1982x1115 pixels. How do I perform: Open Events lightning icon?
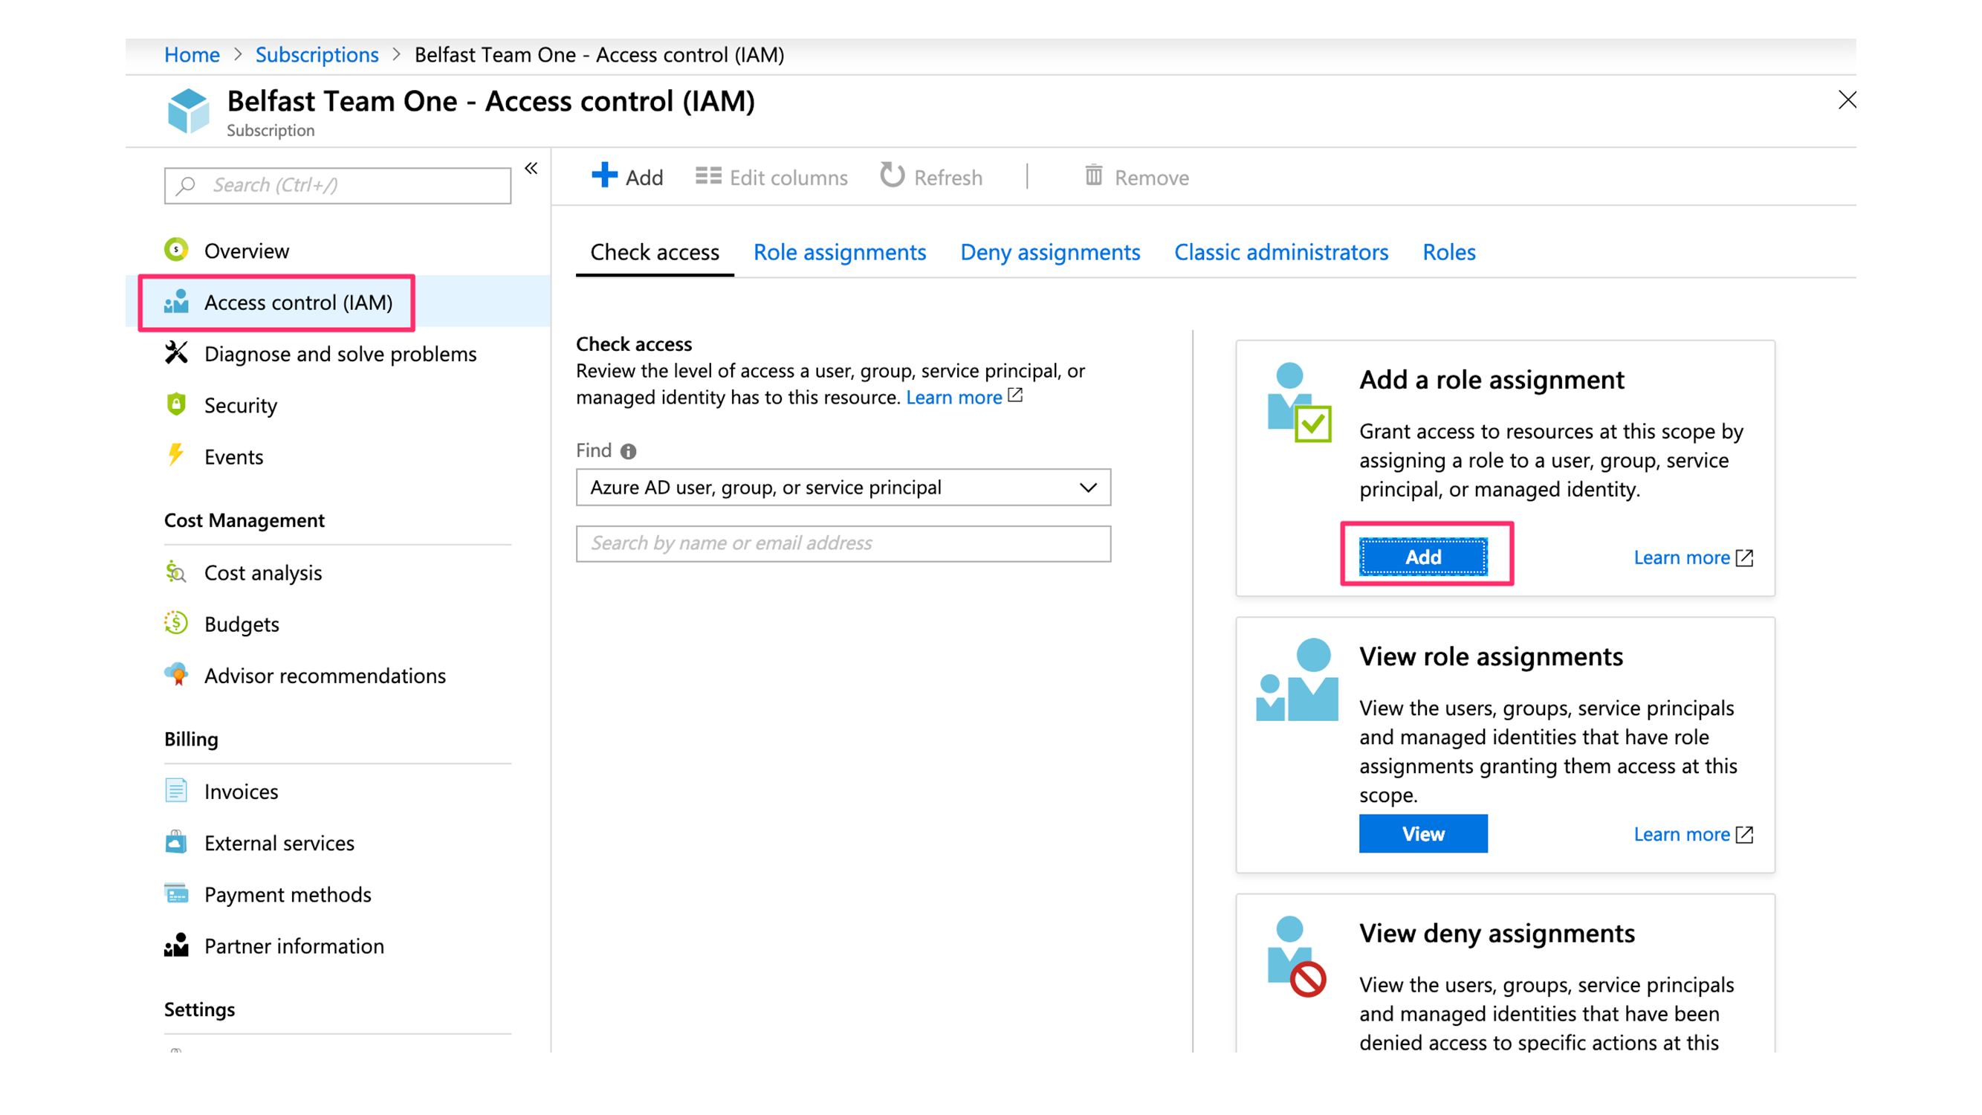coord(176,456)
